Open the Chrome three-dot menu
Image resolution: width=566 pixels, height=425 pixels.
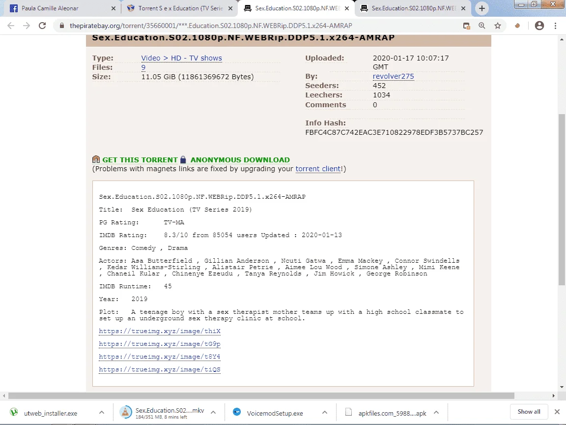(555, 26)
